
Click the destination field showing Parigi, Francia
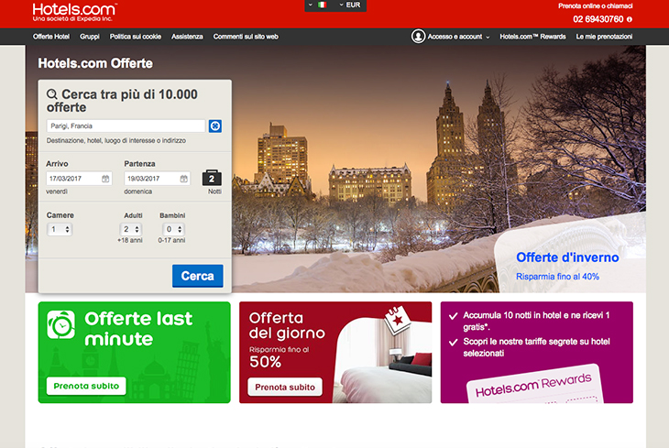[x=126, y=126]
